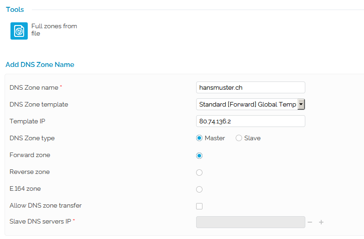Click the 'Slave DNS servers IP' label text

pos(40,221)
